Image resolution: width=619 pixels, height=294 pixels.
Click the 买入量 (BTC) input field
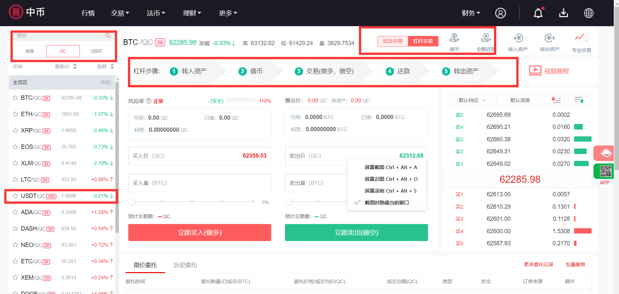coord(200,183)
